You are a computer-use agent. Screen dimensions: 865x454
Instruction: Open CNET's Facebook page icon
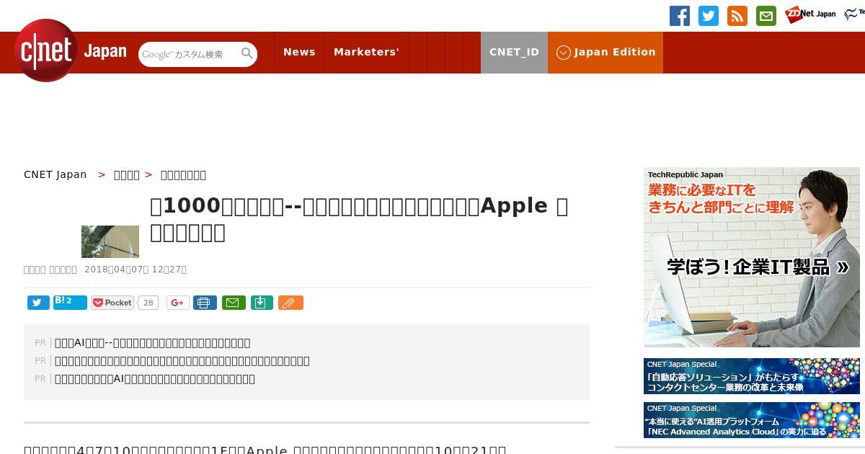coord(680,16)
